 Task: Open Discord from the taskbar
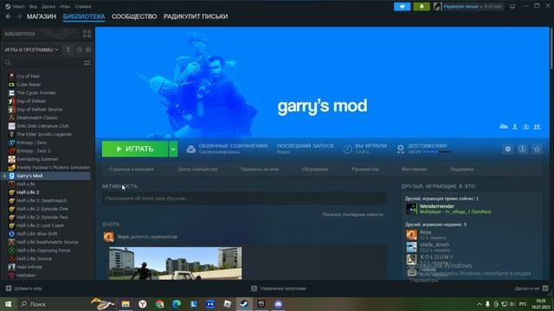click(278, 304)
